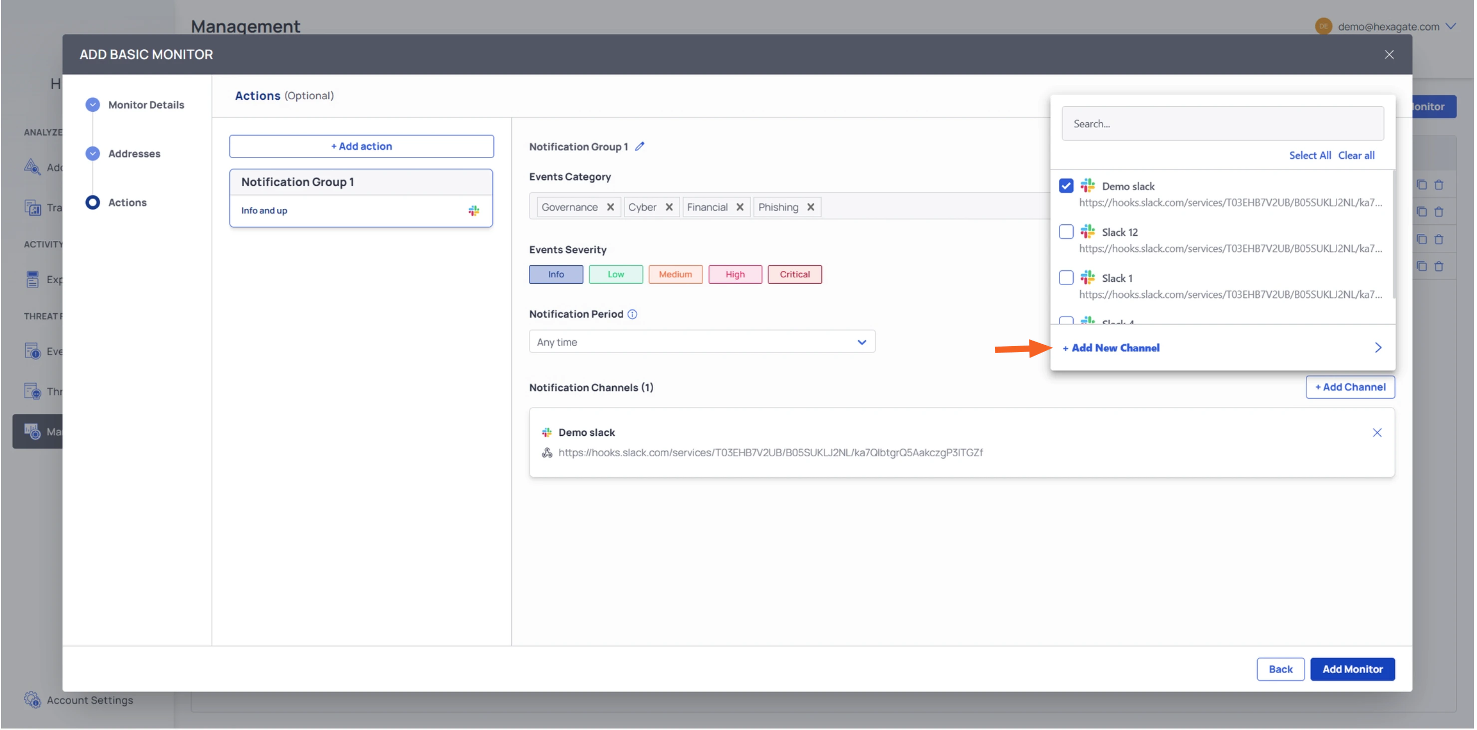Image resolution: width=1477 pixels, height=730 pixels.
Task: Expand the Add New Channel chevron arrow
Action: 1378,348
